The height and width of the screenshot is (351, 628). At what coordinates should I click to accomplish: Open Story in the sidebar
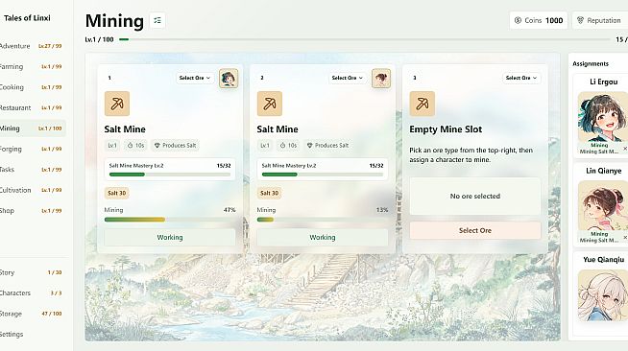tap(32, 272)
